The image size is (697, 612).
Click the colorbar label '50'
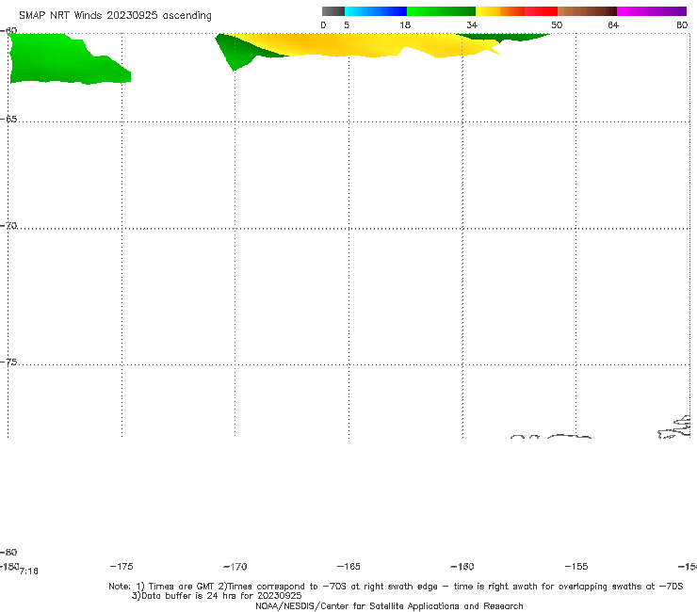[557, 25]
